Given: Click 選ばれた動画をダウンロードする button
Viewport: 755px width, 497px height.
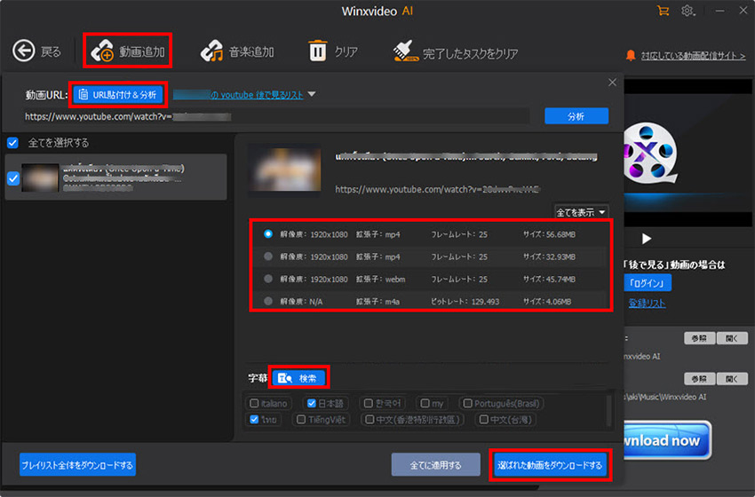Looking at the screenshot, I should [x=550, y=465].
